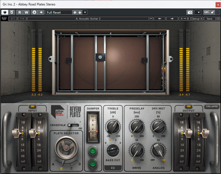Viewport: 221px width, 174px height.
Task: Increase damper with green plus button
Action: pyautogui.click(x=93, y=151)
